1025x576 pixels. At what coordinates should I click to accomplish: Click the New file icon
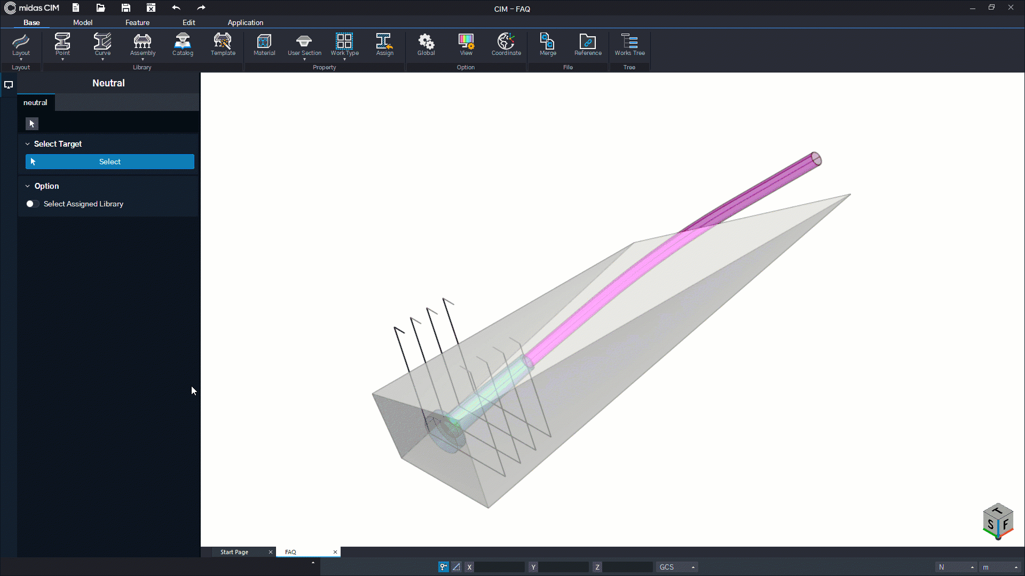point(76,8)
